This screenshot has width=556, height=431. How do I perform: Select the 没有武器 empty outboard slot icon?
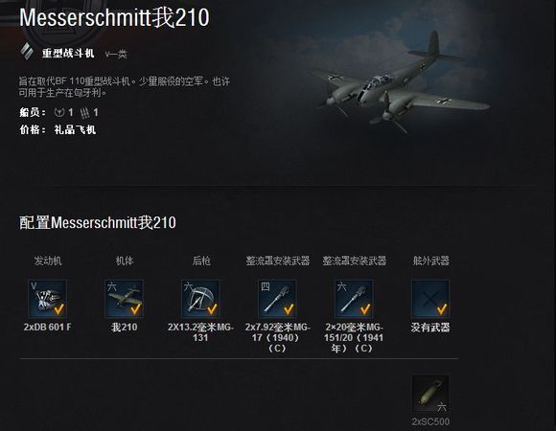pyautogui.click(x=430, y=299)
